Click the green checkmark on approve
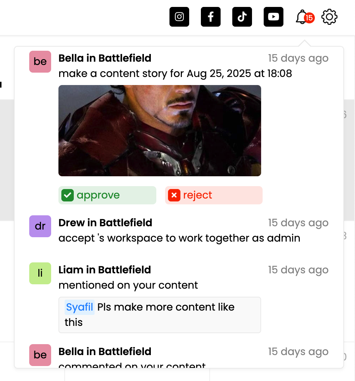Screen dimensions: 355x381 (68, 195)
